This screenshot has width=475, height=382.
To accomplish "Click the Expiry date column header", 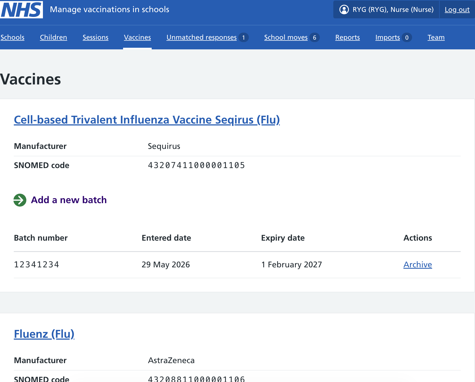I will pos(283,238).
